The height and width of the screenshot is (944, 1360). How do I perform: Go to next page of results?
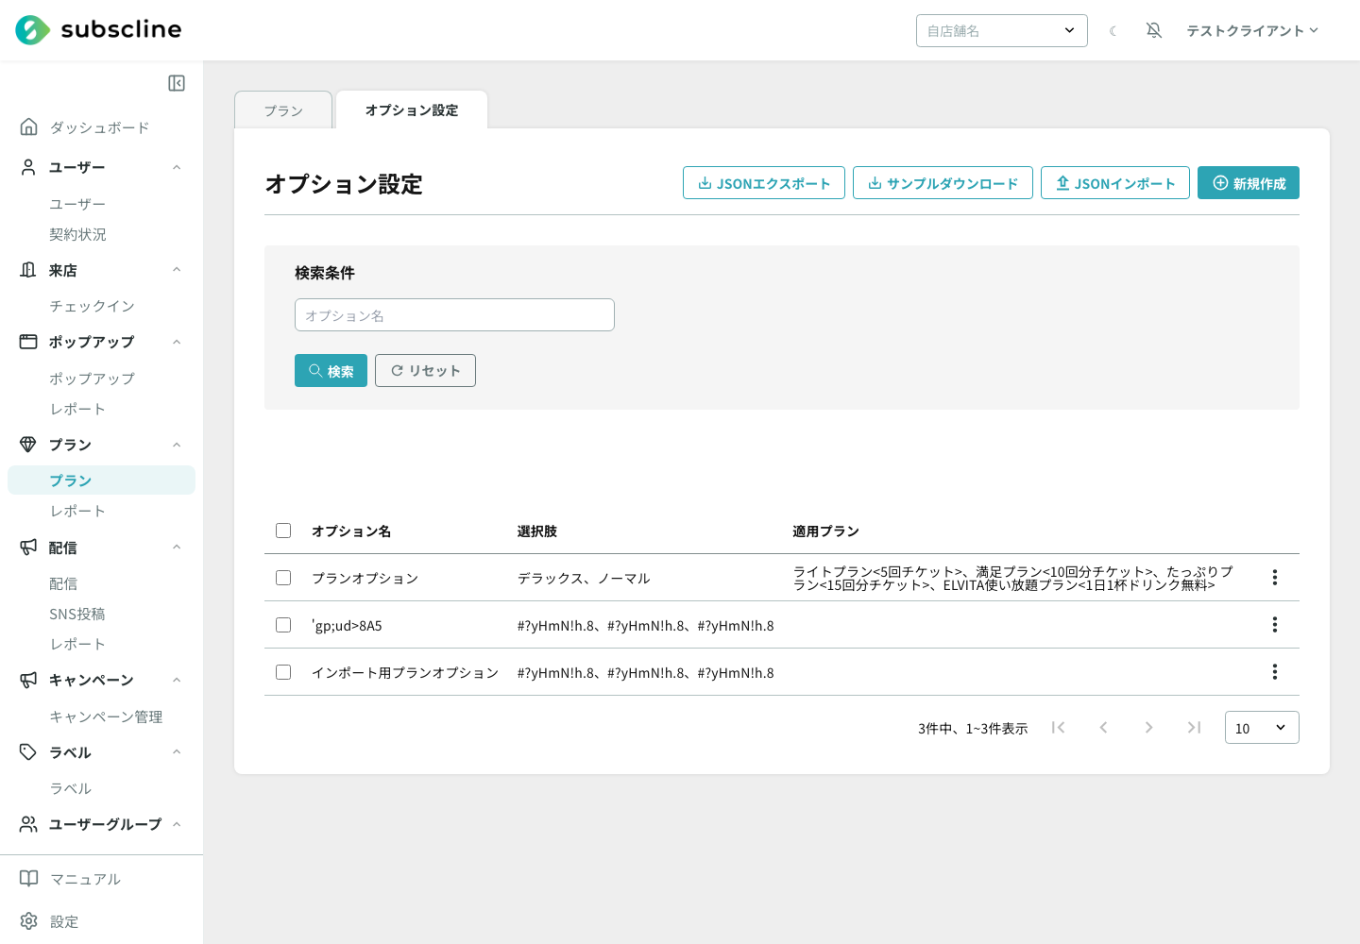[1148, 727]
